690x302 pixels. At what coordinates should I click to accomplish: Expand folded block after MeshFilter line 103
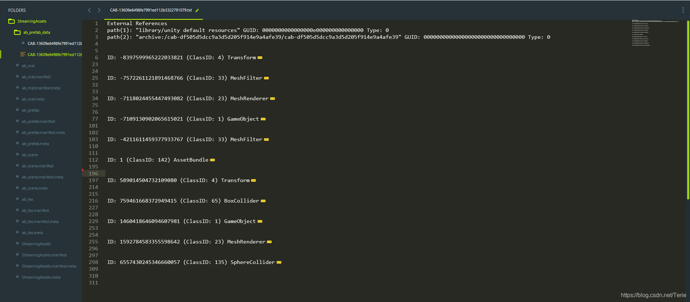pyautogui.click(x=266, y=140)
